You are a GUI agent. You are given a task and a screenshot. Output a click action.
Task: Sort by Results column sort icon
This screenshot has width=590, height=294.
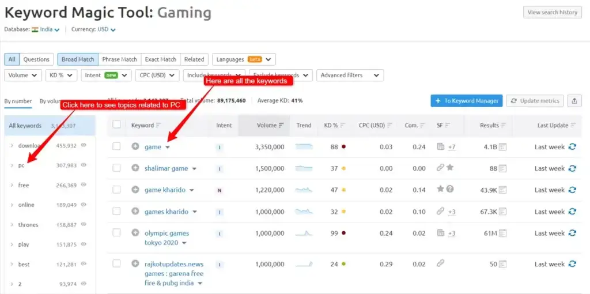pyautogui.click(x=504, y=126)
